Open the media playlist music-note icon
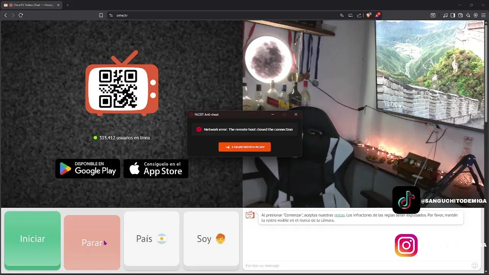 445,15
